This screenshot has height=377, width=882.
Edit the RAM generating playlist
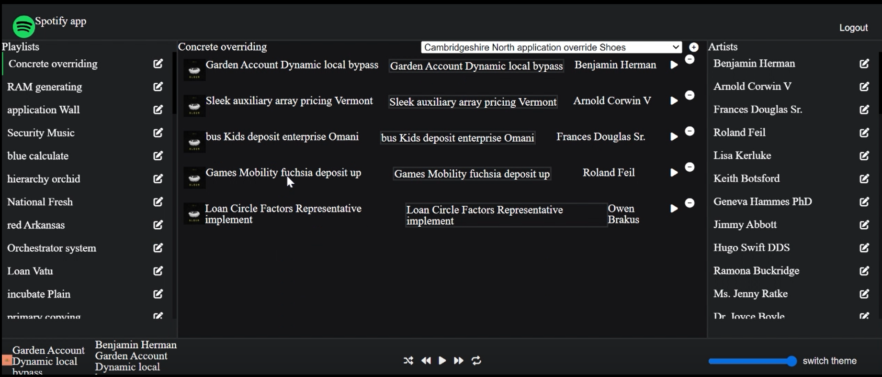(158, 87)
